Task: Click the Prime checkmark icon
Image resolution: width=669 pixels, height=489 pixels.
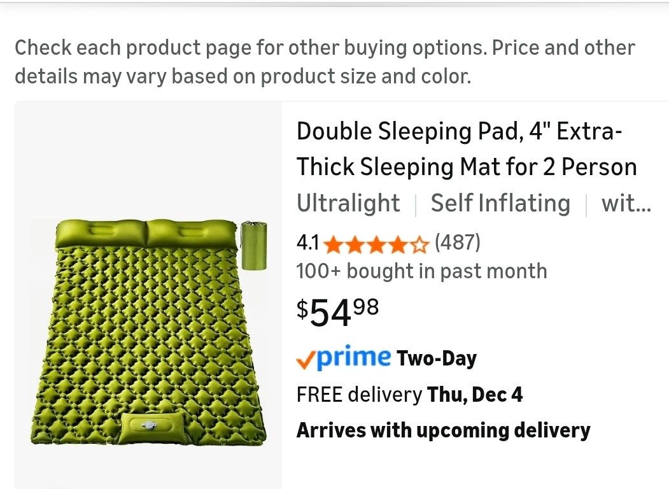Action: (304, 358)
